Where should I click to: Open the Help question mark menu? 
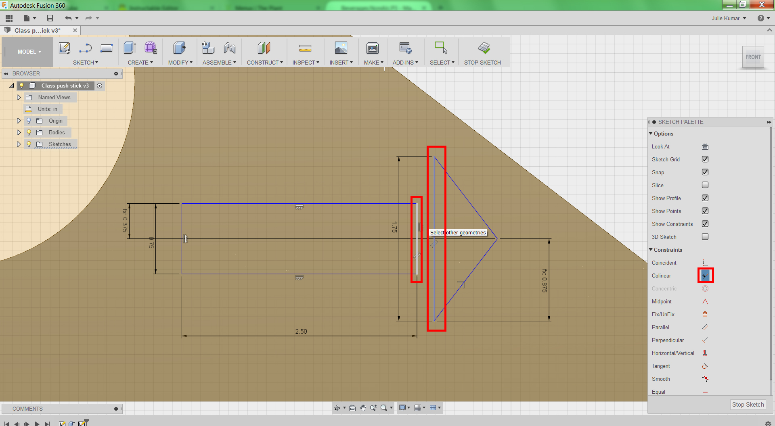click(763, 18)
